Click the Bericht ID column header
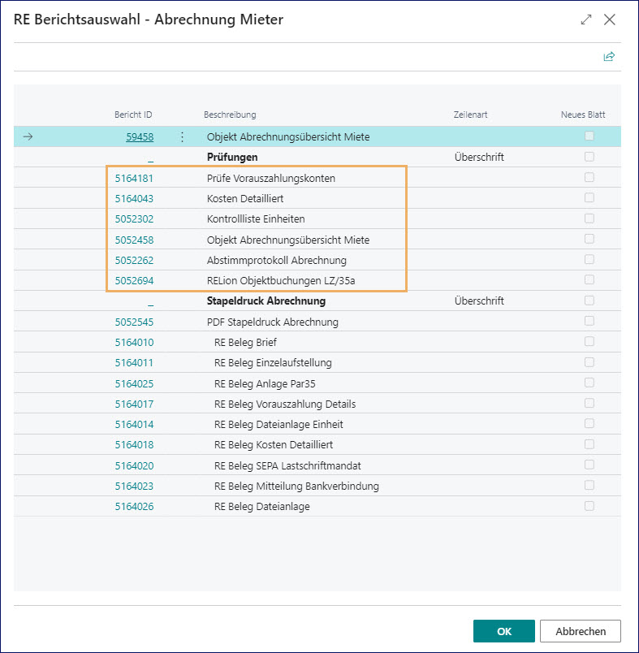Viewport: 639px width, 653px height. coord(133,115)
